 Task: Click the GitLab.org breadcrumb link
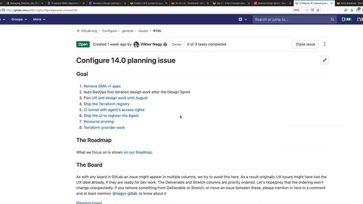click(89, 31)
